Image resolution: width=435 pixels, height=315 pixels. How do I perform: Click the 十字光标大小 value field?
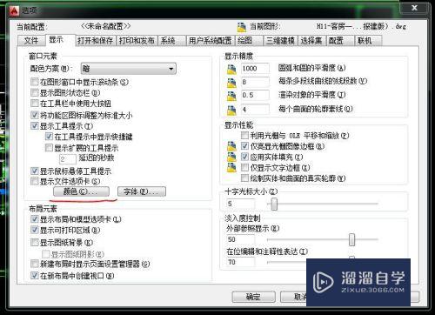(x=240, y=204)
